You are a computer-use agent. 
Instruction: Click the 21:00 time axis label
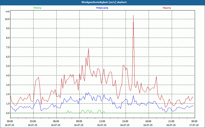pos(171,121)
